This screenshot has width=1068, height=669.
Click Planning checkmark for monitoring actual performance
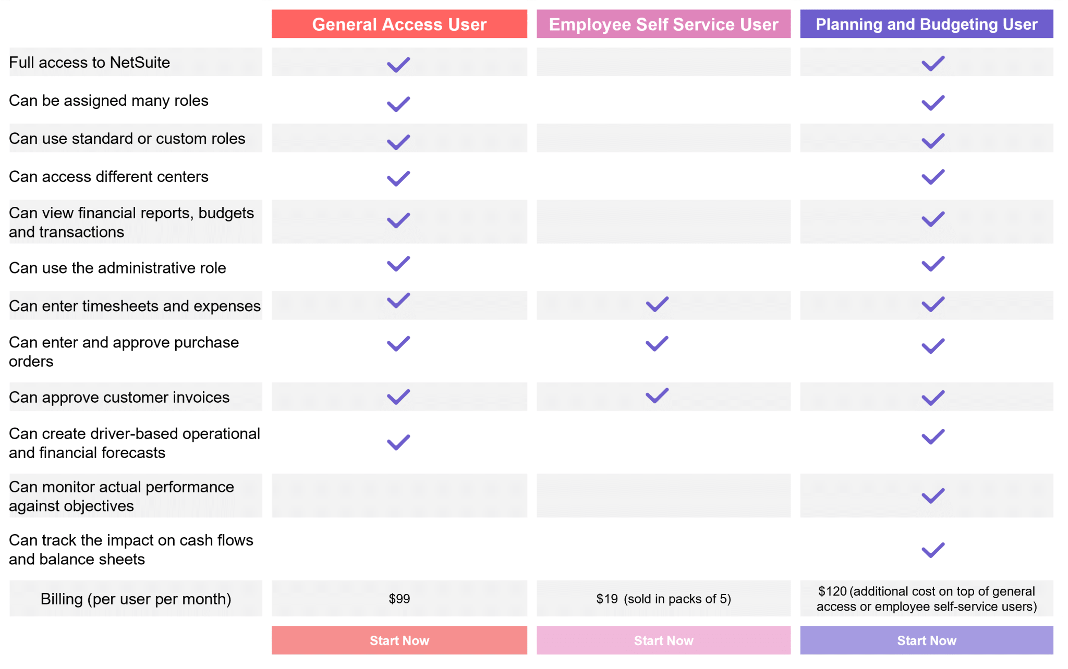coord(933,495)
